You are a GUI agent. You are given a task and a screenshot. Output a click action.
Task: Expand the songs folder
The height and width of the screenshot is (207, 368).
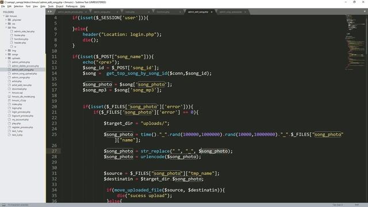6,54
